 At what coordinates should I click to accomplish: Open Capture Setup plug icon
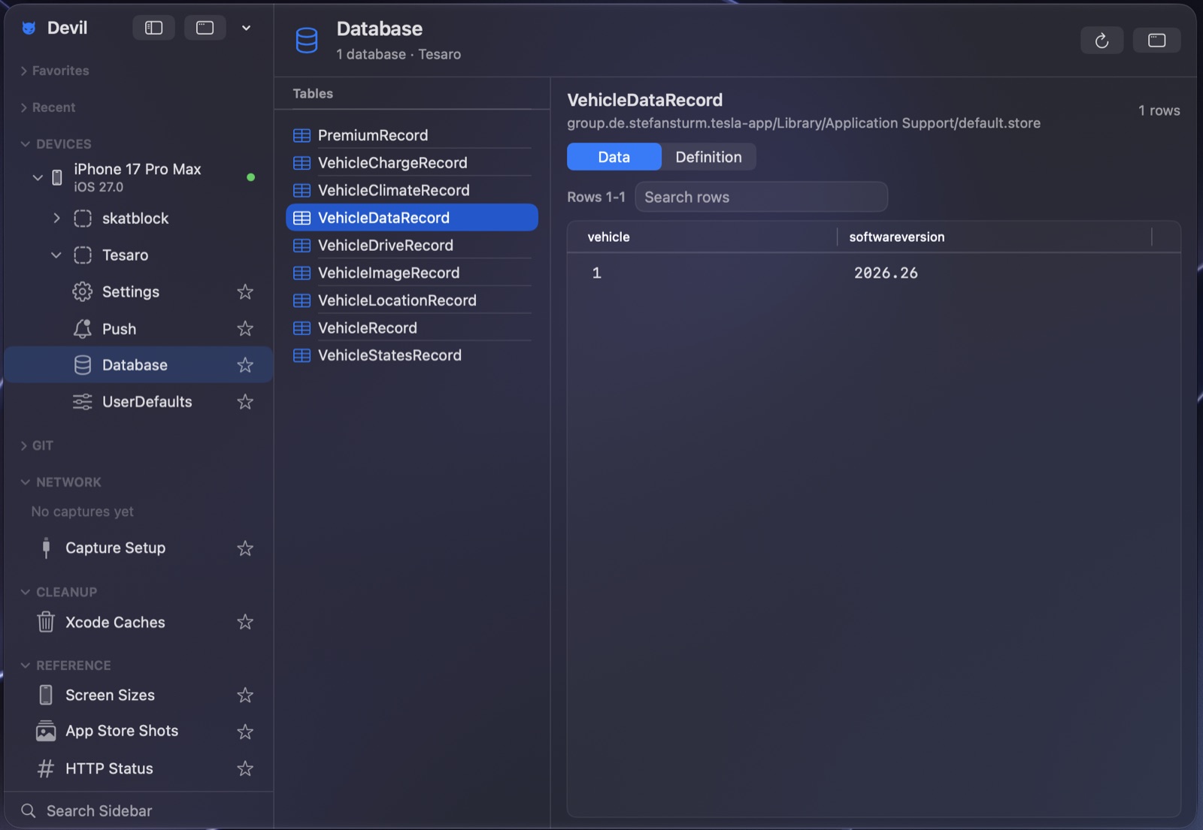46,548
